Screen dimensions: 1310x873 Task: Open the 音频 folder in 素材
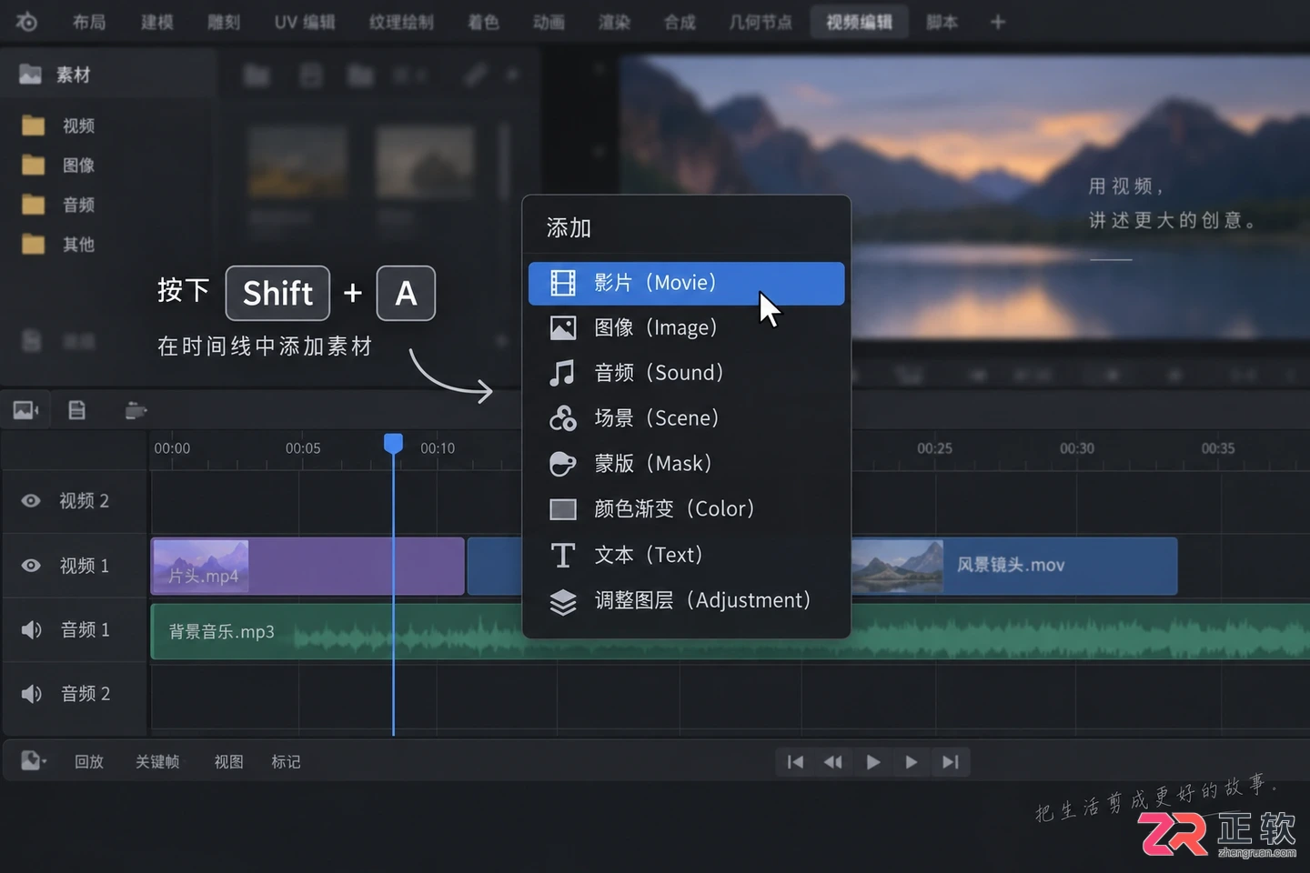[x=58, y=205]
